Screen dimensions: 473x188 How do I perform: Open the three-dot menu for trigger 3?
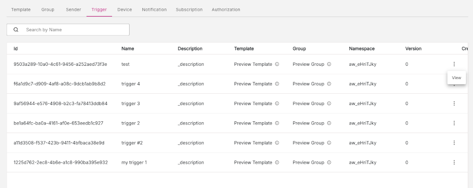[454, 103]
